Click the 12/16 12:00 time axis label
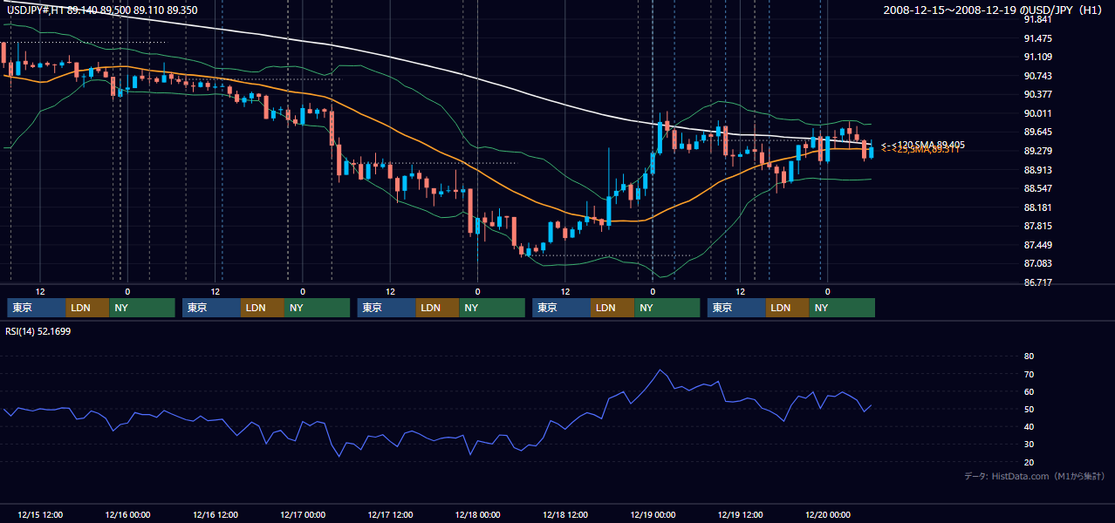Screen dimensions: 1115x523 (215, 514)
